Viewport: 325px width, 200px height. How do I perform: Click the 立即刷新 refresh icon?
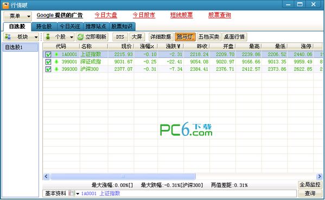pos(80,37)
